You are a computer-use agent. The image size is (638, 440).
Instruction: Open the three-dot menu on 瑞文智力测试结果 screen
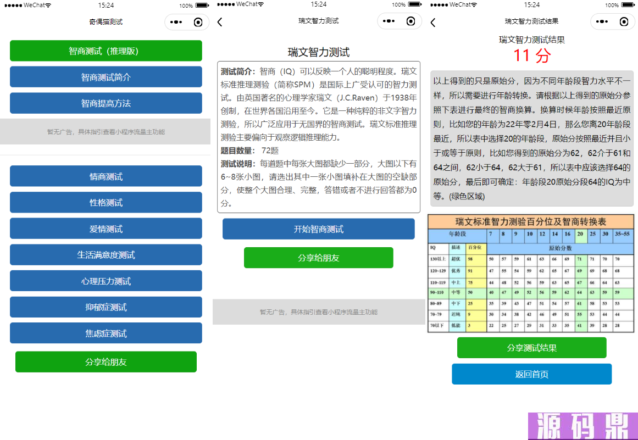602,21
